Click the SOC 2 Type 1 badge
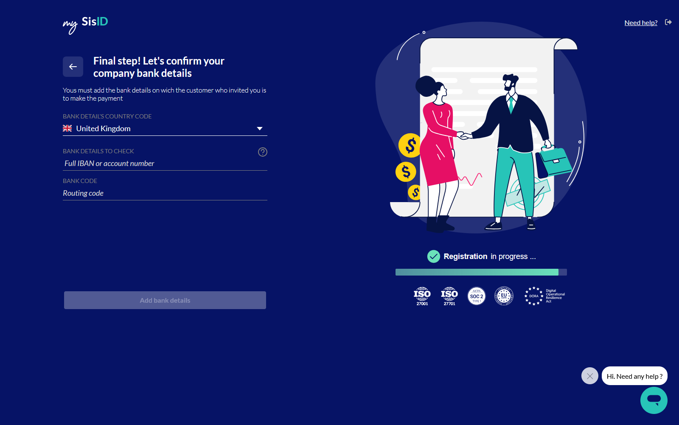Viewport: 679px width, 425px height. pos(477,296)
